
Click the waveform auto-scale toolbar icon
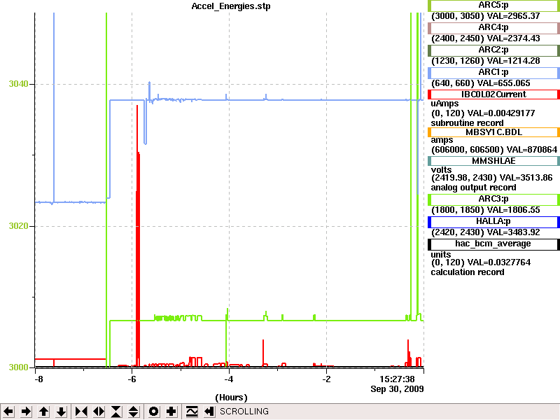[x=192, y=412]
